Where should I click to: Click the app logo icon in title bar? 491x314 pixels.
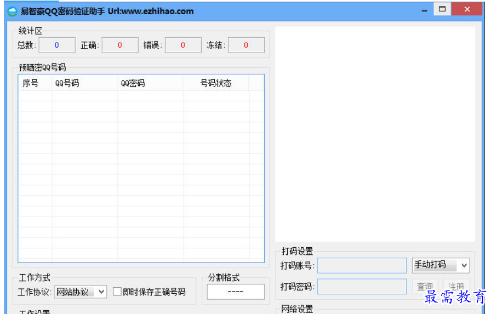point(12,11)
